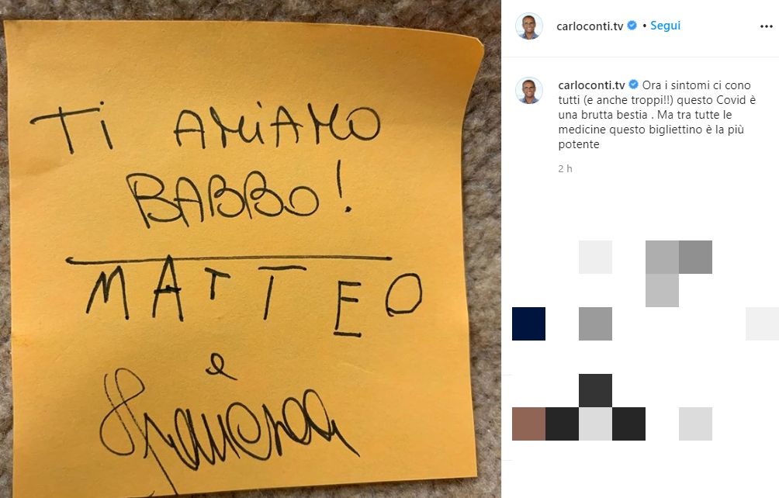
Task: Click the black square right of the brown square
Action: [562, 424]
